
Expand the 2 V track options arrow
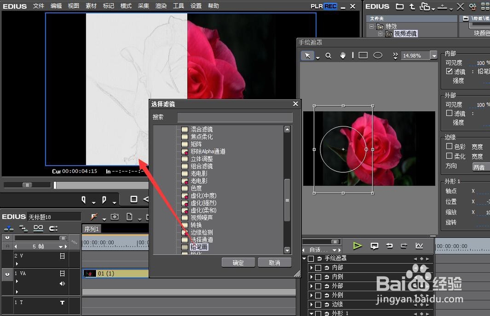point(17,264)
